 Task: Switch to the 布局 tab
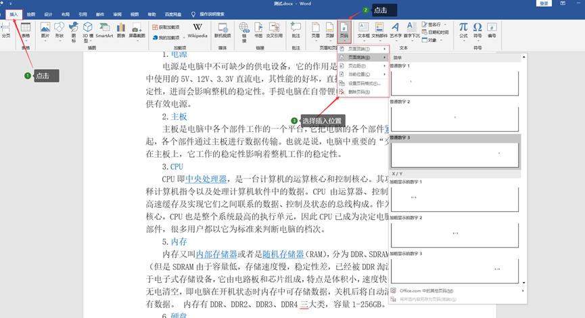coord(66,15)
